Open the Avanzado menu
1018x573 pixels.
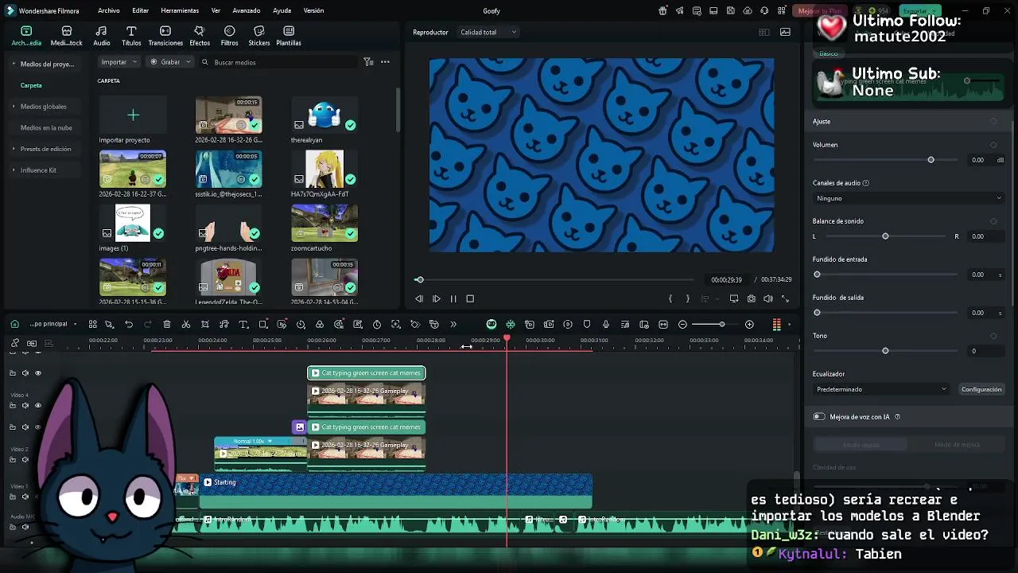click(x=247, y=10)
